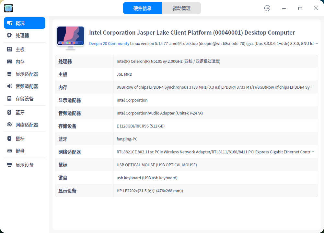This screenshot has width=324, height=233.
Task: Select 内存 in the sidebar
Action: (x=25, y=61)
